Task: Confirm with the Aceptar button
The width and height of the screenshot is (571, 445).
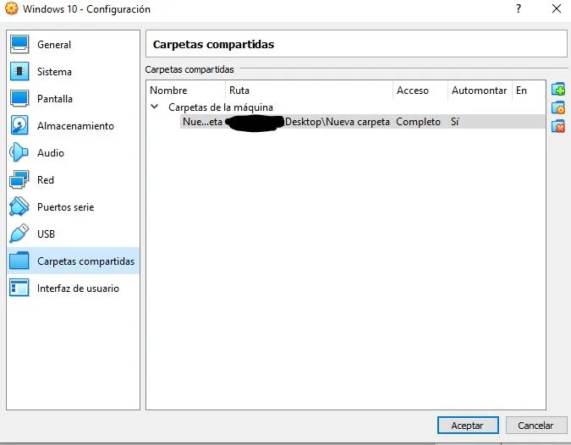Action: pos(468,425)
